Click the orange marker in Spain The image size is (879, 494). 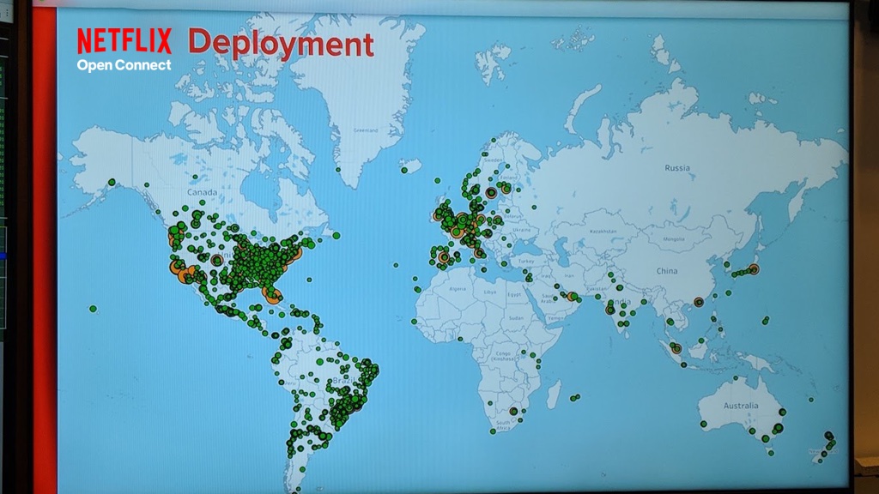point(444,256)
